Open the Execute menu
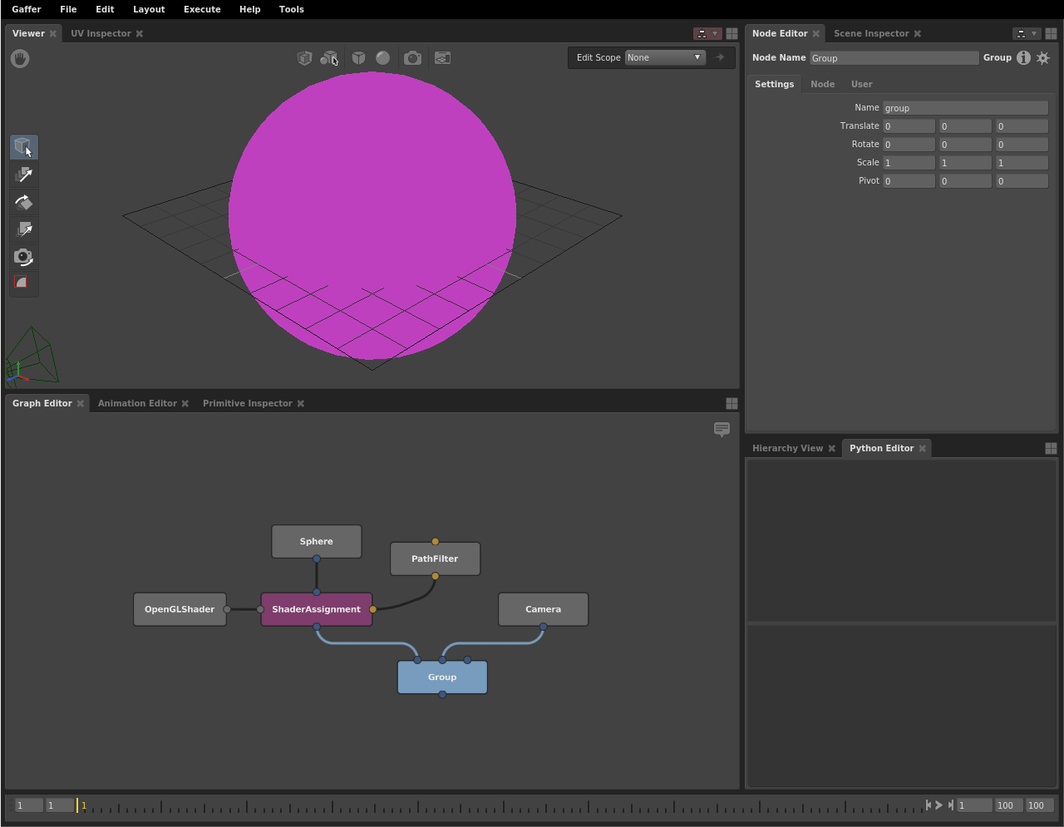 point(202,9)
